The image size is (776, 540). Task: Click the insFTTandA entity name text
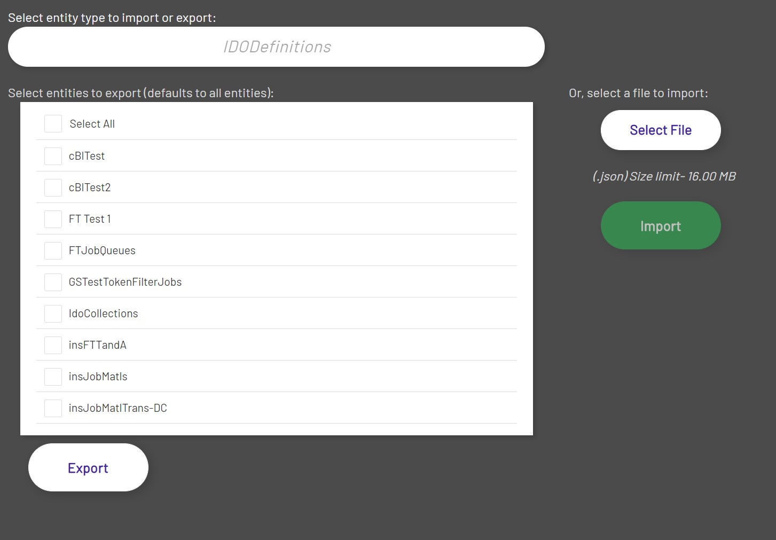coord(97,345)
